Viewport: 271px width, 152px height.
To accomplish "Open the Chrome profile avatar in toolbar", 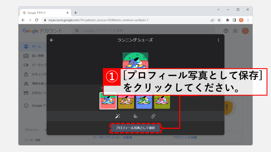I will [241, 20].
